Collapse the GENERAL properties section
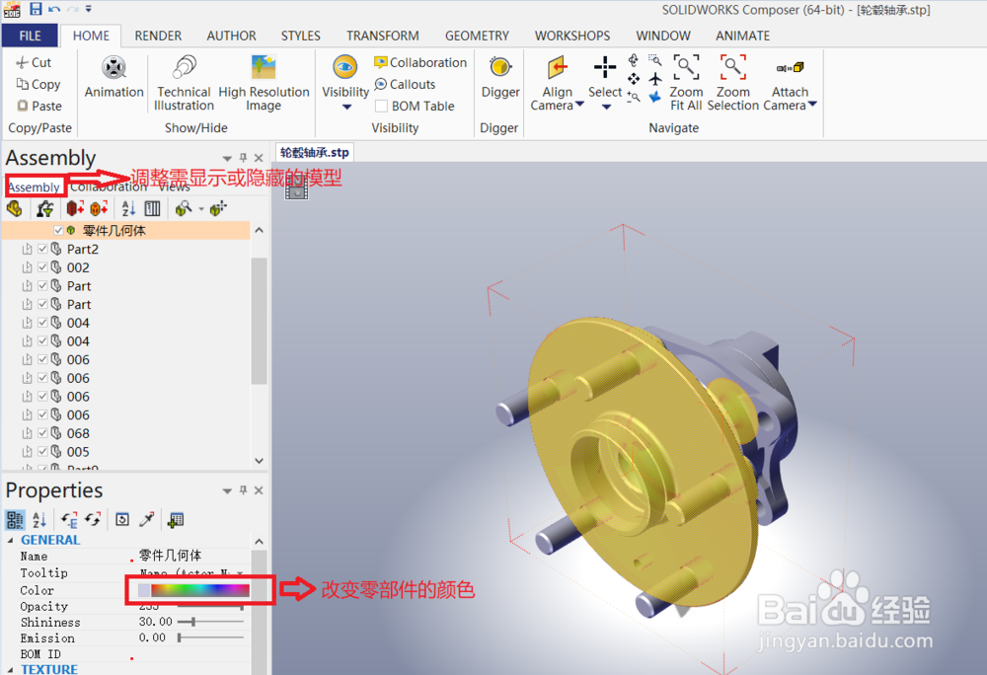The width and height of the screenshot is (987, 675). 10,540
